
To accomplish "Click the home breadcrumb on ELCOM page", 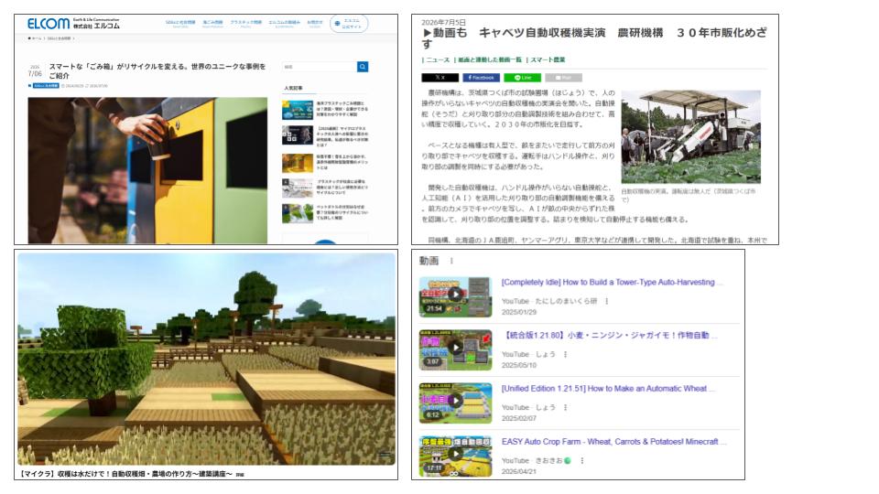I will tap(35, 38).
